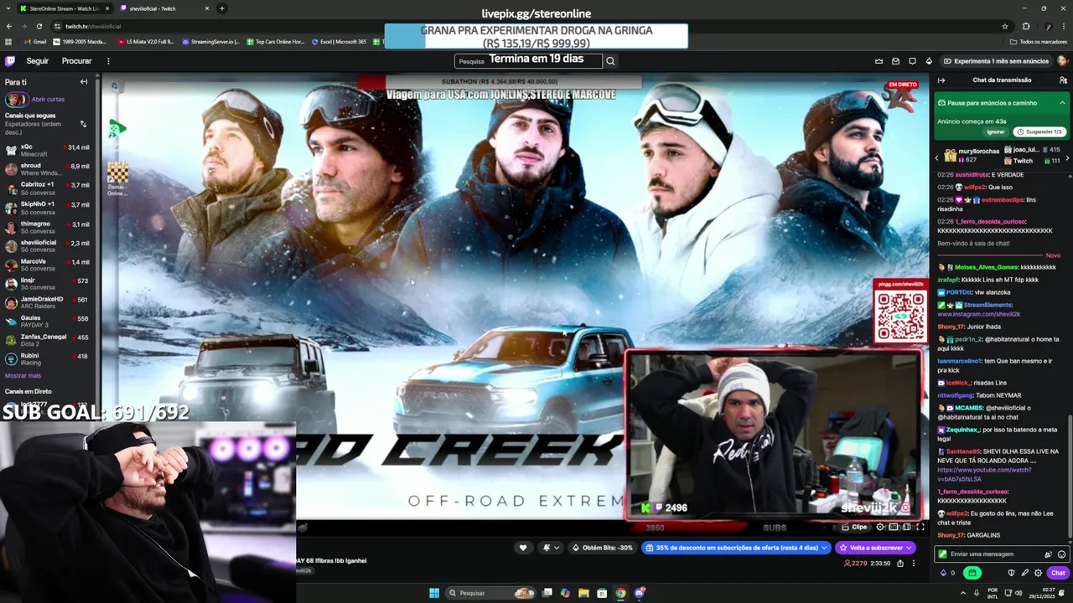Expand the 35% de desconto subscription offer
The image size is (1073, 603).
pyautogui.click(x=736, y=548)
